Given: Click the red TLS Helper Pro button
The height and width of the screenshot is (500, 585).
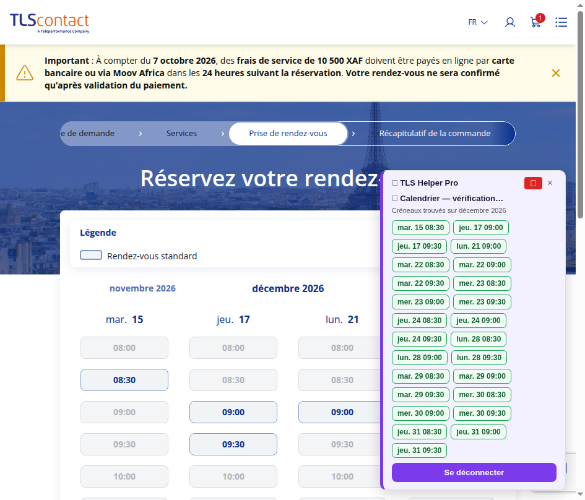Looking at the screenshot, I should [x=533, y=183].
